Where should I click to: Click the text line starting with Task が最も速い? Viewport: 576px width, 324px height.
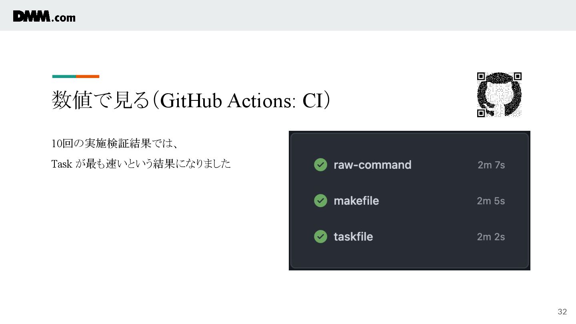pos(141,164)
